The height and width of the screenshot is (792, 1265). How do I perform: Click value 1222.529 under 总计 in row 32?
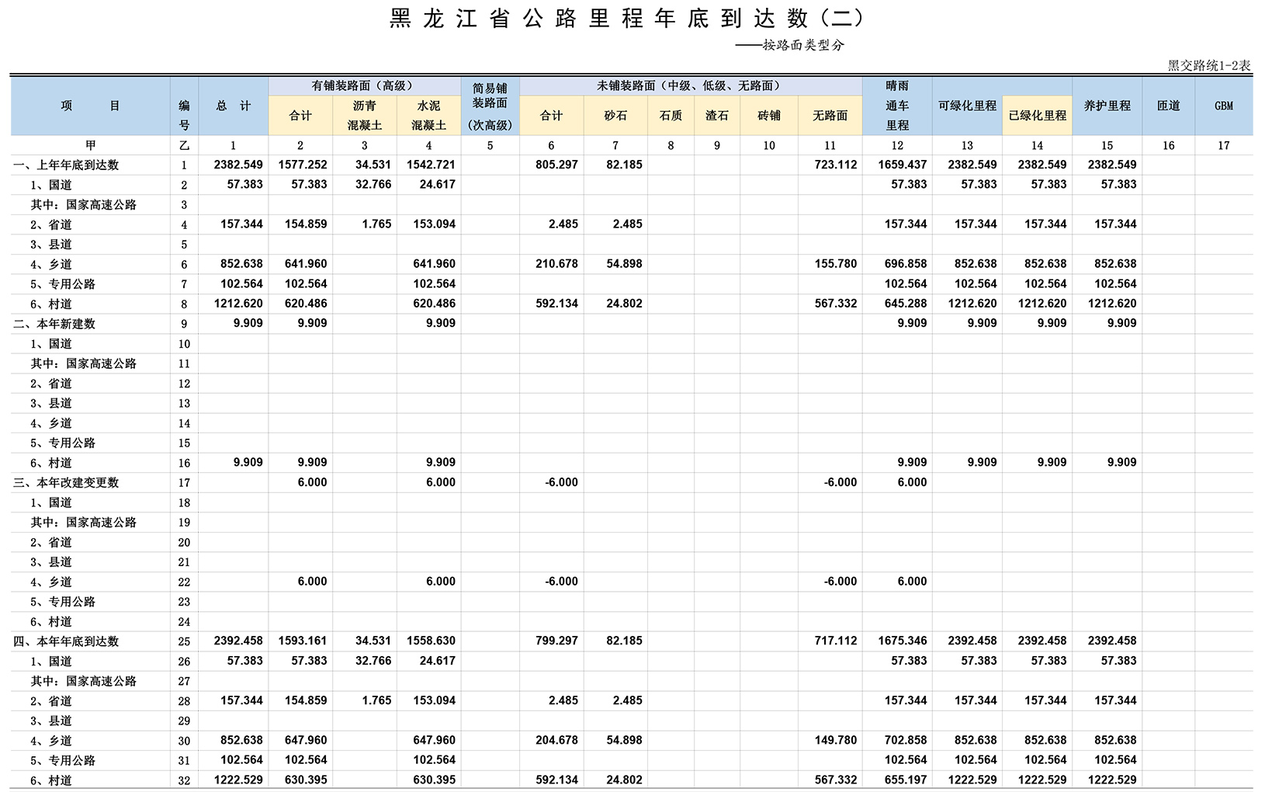click(x=238, y=780)
